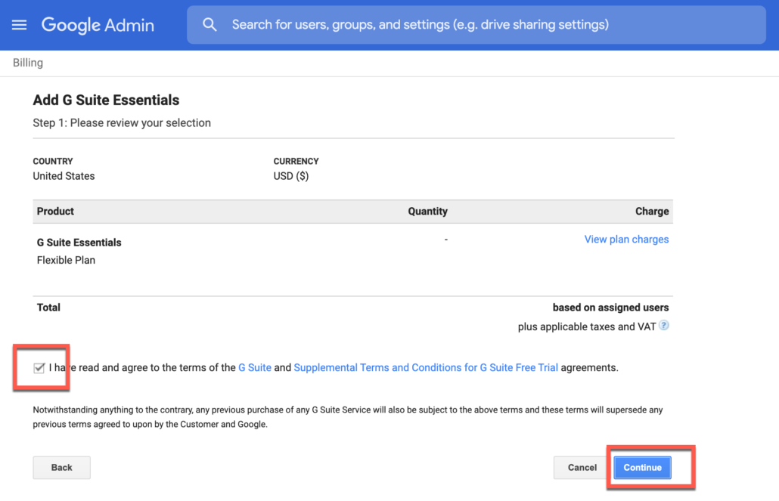The width and height of the screenshot is (779, 501).
Task: Click the Google Admin logo
Action: click(x=98, y=25)
